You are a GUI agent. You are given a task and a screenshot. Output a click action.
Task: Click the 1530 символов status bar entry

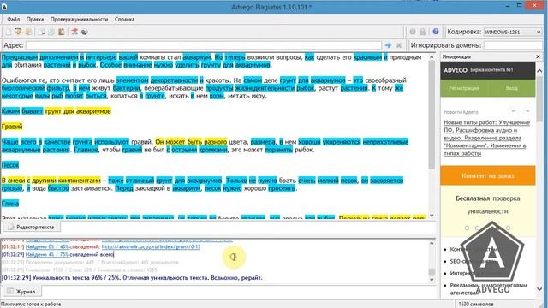click(476, 305)
